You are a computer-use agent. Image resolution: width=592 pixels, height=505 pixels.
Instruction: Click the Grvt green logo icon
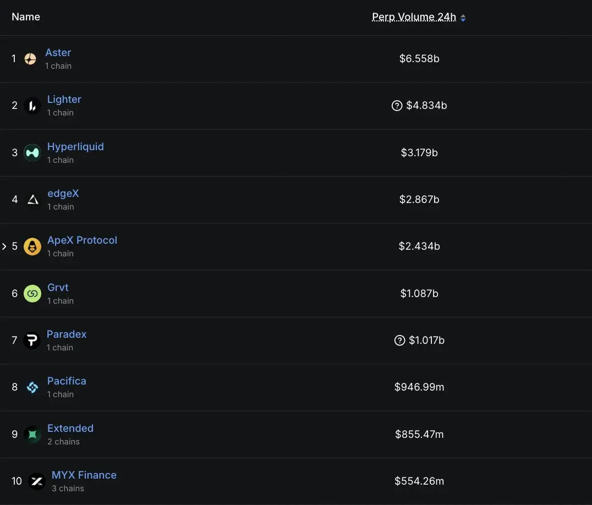click(32, 294)
